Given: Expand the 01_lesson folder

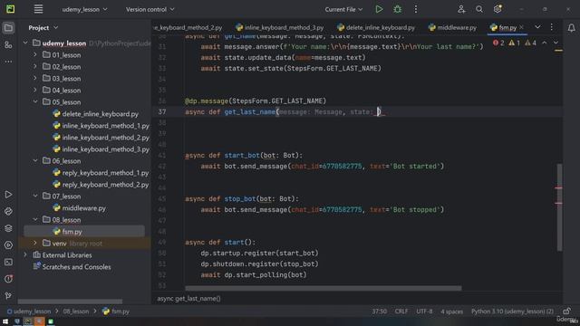Looking at the screenshot, I should [35, 54].
